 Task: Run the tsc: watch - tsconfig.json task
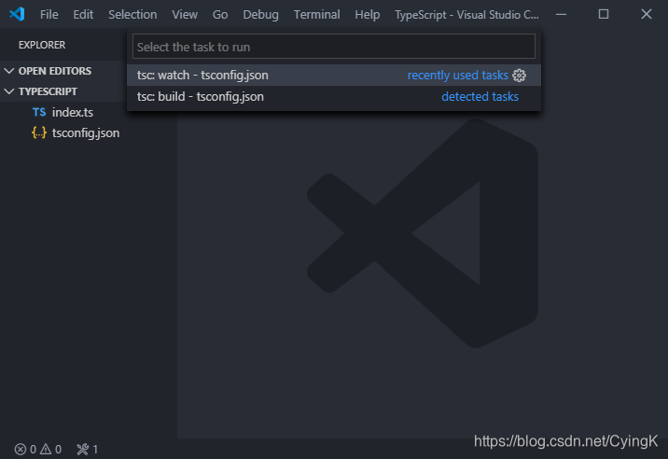coord(334,75)
